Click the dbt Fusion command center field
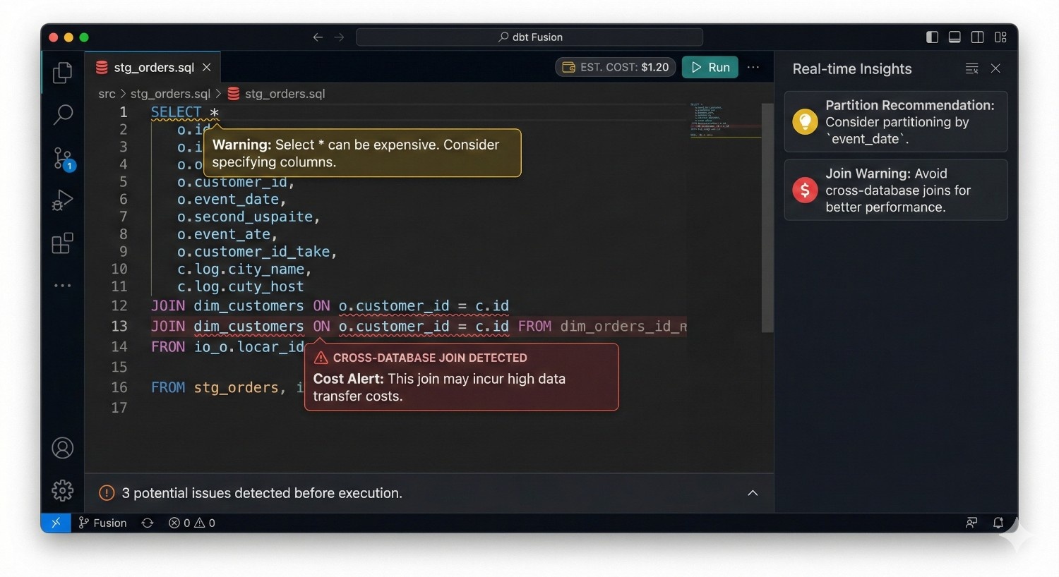This screenshot has height=577, width=1059. click(x=529, y=37)
